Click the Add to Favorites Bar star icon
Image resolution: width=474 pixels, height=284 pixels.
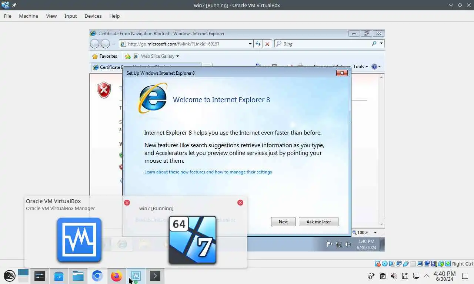(x=128, y=56)
